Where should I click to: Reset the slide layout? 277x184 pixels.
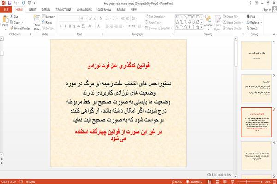[x=47, y=23]
